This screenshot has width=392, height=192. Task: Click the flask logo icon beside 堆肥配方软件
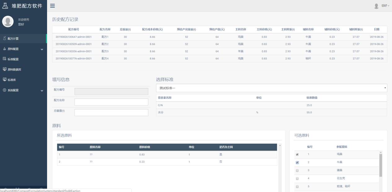[5, 6]
